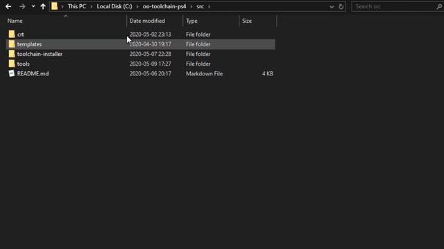This screenshot has width=444, height=249.
Task: Select the tools folder icon
Action: click(x=12, y=64)
